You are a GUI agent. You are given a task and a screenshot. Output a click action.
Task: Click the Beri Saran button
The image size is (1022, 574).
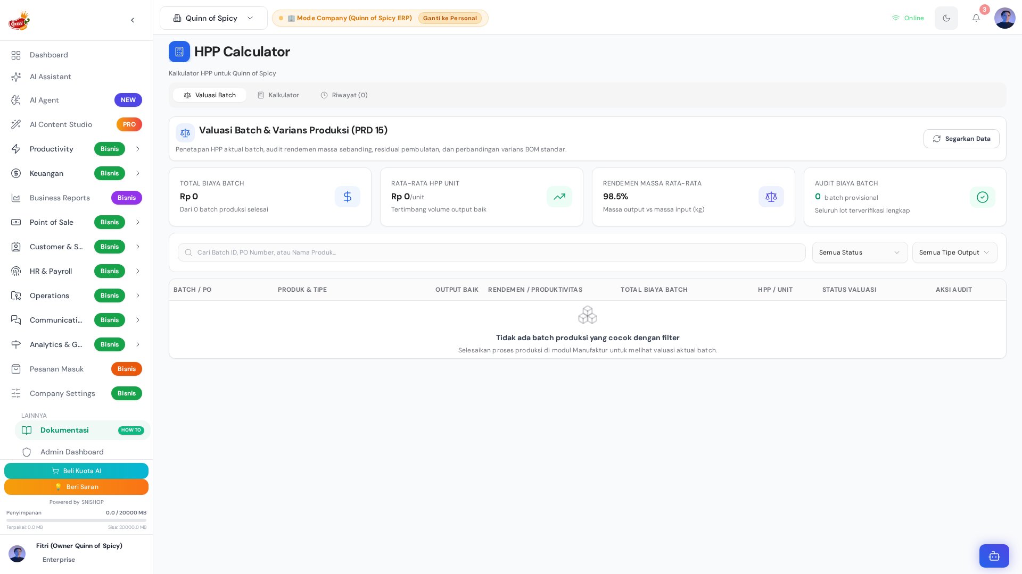tap(77, 487)
